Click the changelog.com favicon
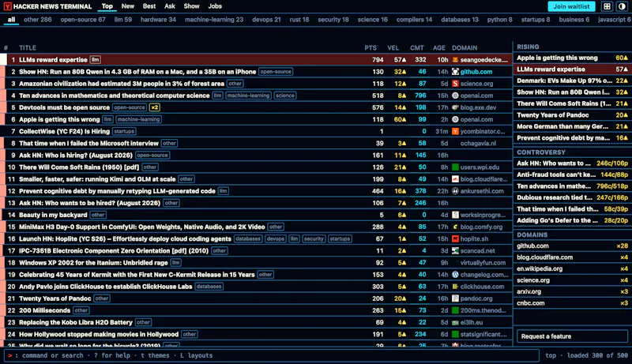Viewport: 632px width, 364px height. point(455,275)
